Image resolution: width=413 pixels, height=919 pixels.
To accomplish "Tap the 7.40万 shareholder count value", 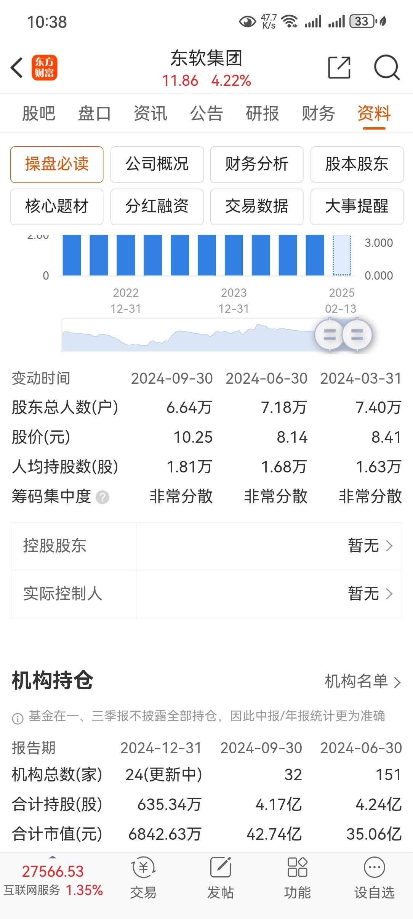I will pyautogui.click(x=379, y=408).
